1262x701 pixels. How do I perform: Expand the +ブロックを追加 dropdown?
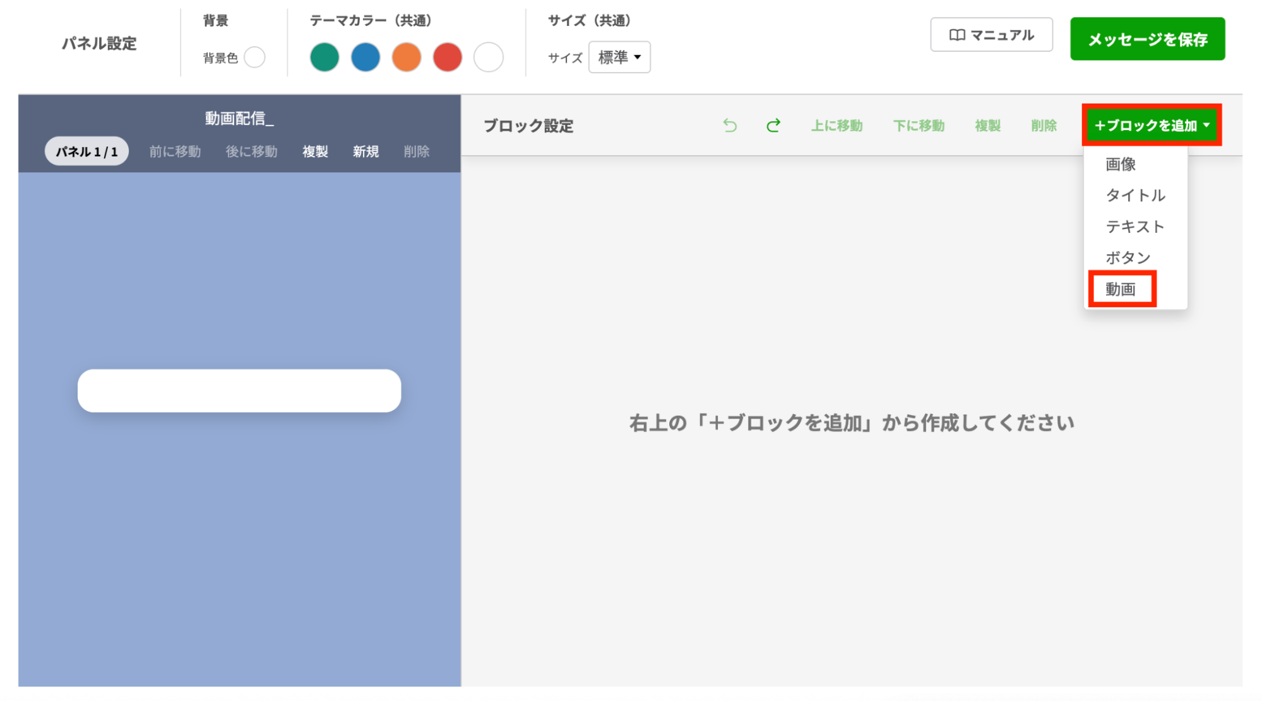pyautogui.click(x=1152, y=126)
